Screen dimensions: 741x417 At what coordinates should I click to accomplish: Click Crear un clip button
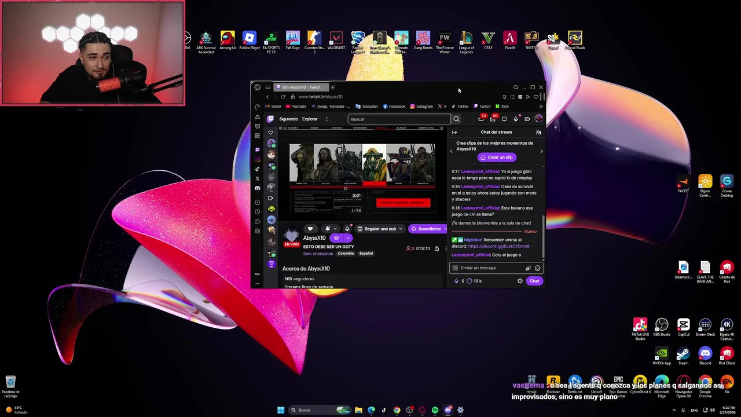click(x=497, y=158)
